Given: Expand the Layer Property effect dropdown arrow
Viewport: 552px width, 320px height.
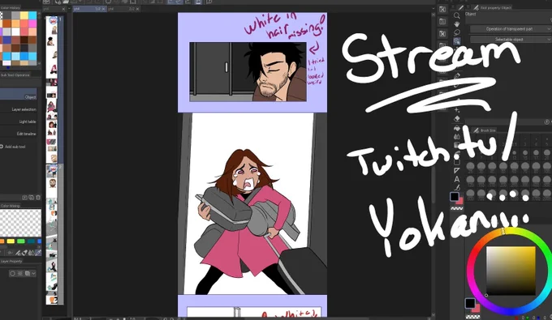Looking at the screenshot, I should (x=33, y=273).
